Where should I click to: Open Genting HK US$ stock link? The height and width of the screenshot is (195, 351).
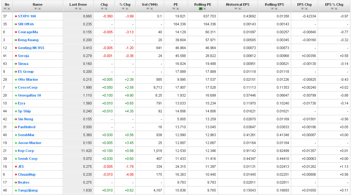tap(31, 48)
